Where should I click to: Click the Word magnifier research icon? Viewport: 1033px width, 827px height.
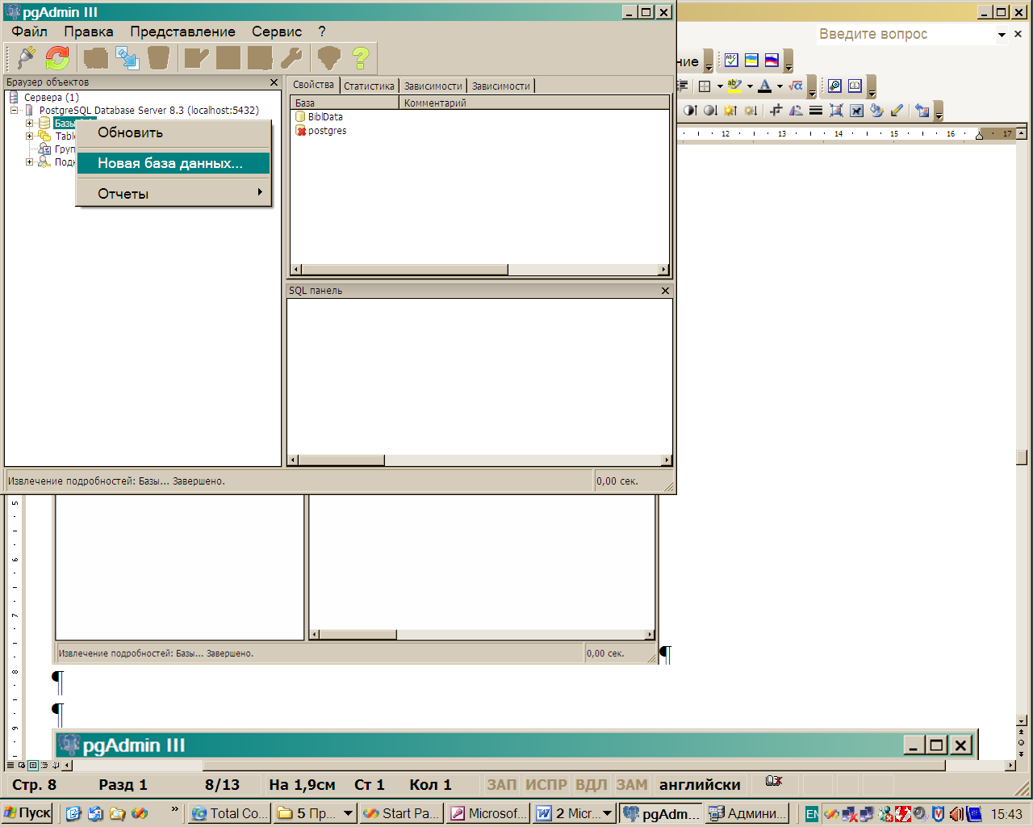pyautogui.click(x=834, y=86)
